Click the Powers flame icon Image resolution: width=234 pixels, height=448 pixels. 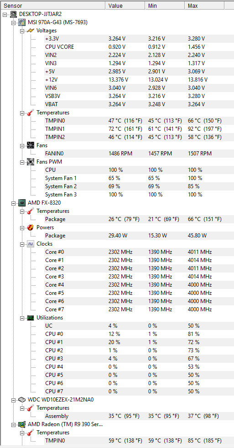pyautogui.click(x=31, y=227)
